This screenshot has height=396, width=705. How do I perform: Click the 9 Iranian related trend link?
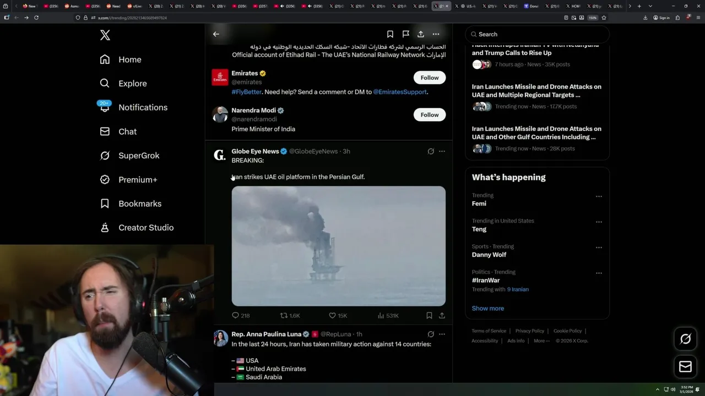tap(518, 289)
